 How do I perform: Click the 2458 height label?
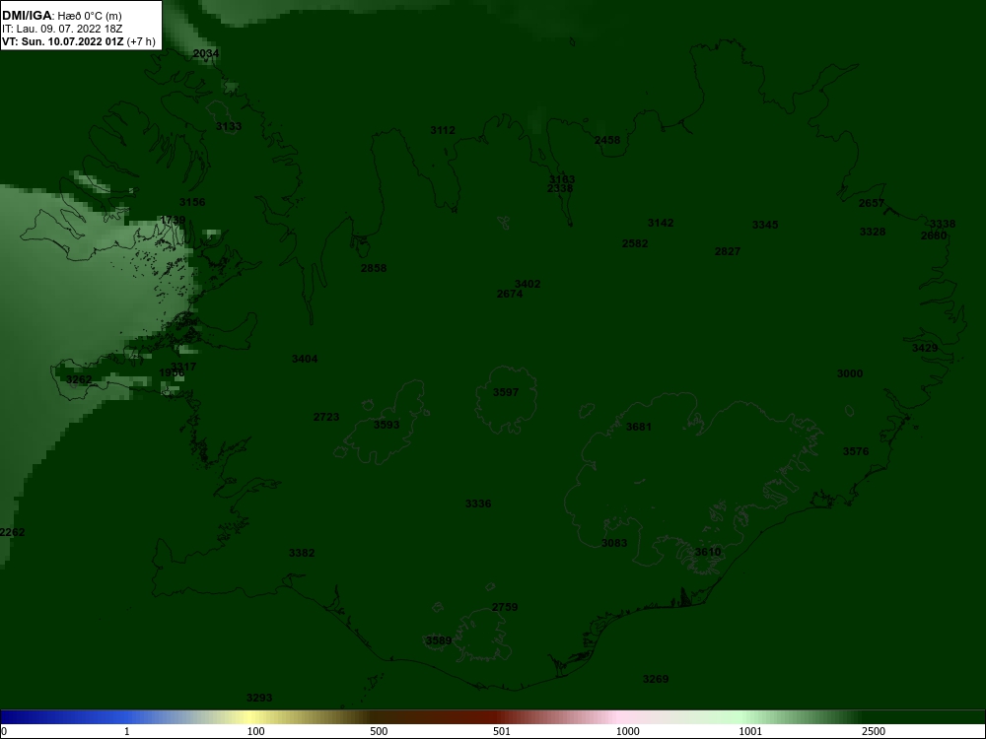(x=607, y=140)
